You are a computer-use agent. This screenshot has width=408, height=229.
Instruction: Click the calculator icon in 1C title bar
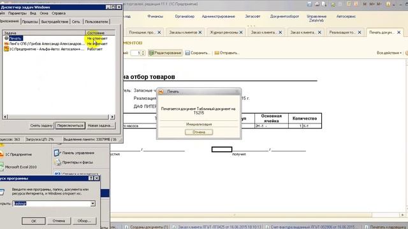349,4
